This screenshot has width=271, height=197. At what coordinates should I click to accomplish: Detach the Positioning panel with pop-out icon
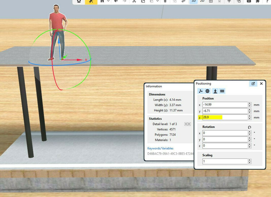tap(253, 84)
